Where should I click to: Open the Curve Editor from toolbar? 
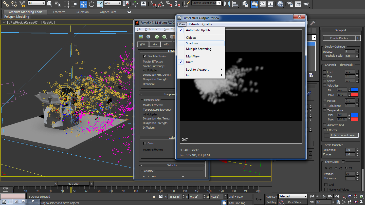point(263,4)
